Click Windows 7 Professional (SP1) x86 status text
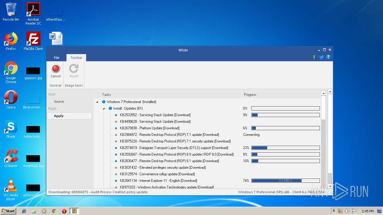 [x=281, y=192]
